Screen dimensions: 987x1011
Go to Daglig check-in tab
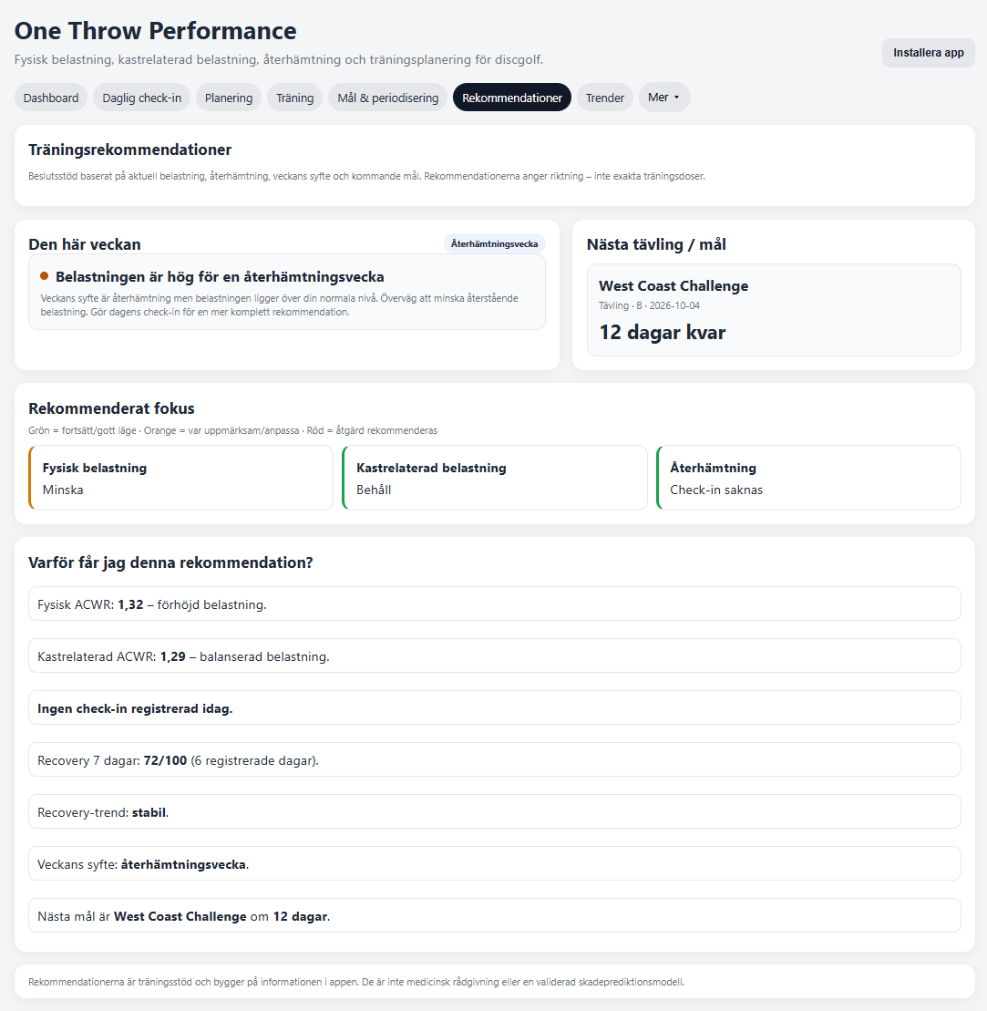point(142,98)
